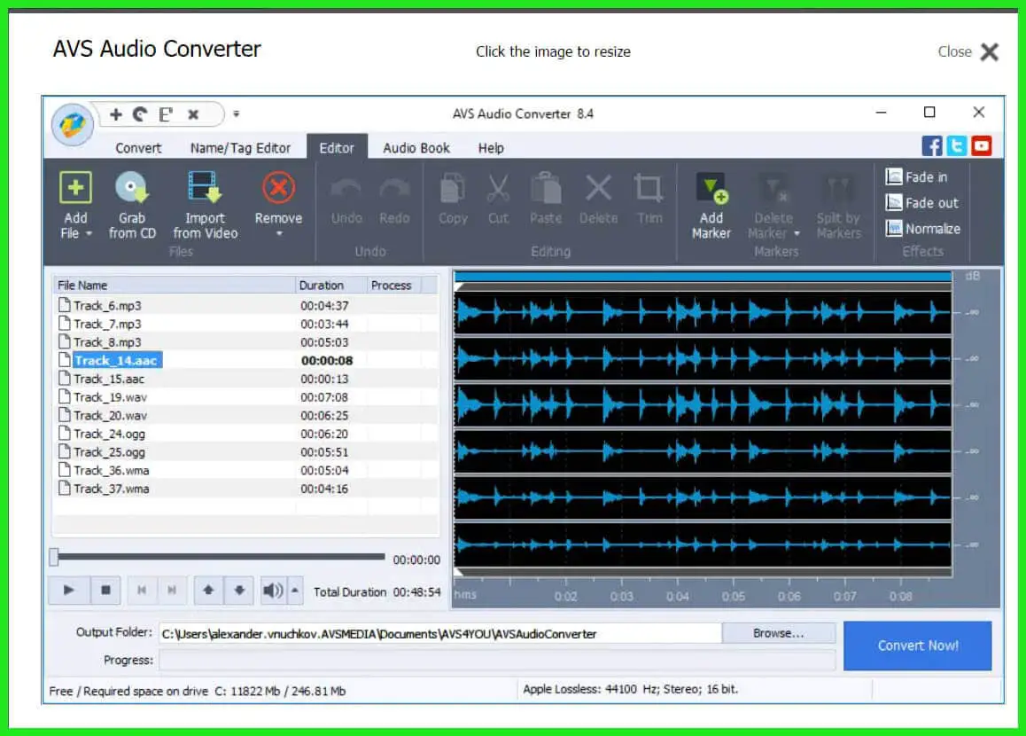This screenshot has height=736, width=1026.
Task: Click the quick access edit icon
Action: tap(167, 114)
